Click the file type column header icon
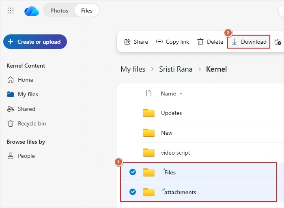This screenshot has height=208, width=284. (x=149, y=93)
